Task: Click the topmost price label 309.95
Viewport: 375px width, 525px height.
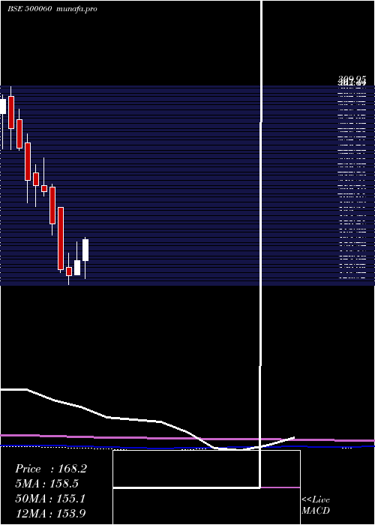Action: 352,79
